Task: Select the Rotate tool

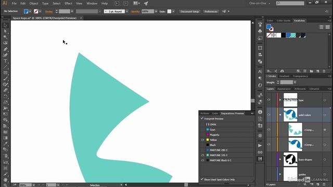Action: click(x=6, y=97)
